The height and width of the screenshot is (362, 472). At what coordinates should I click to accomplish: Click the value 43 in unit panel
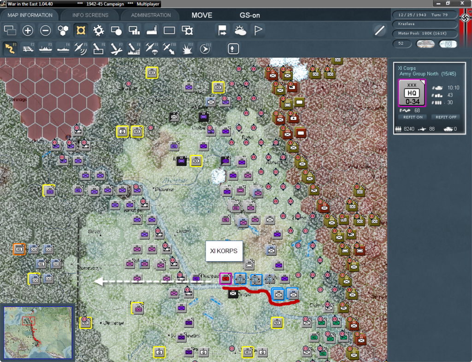pos(450,95)
